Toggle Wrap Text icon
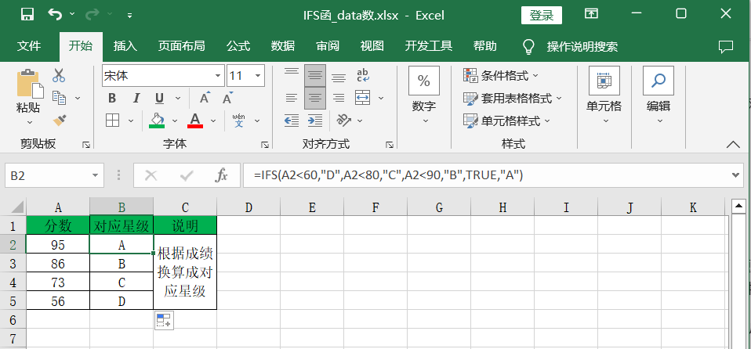Screen dimensions: 751x349 (363, 75)
